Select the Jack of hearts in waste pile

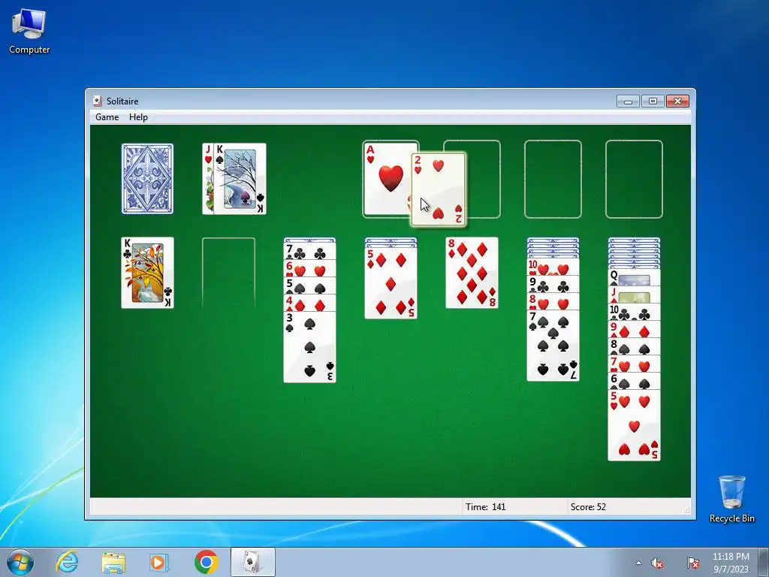click(208, 179)
